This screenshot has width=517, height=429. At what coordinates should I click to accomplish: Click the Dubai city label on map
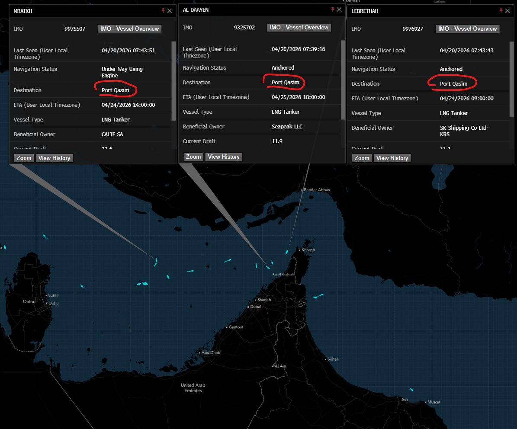(x=256, y=307)
